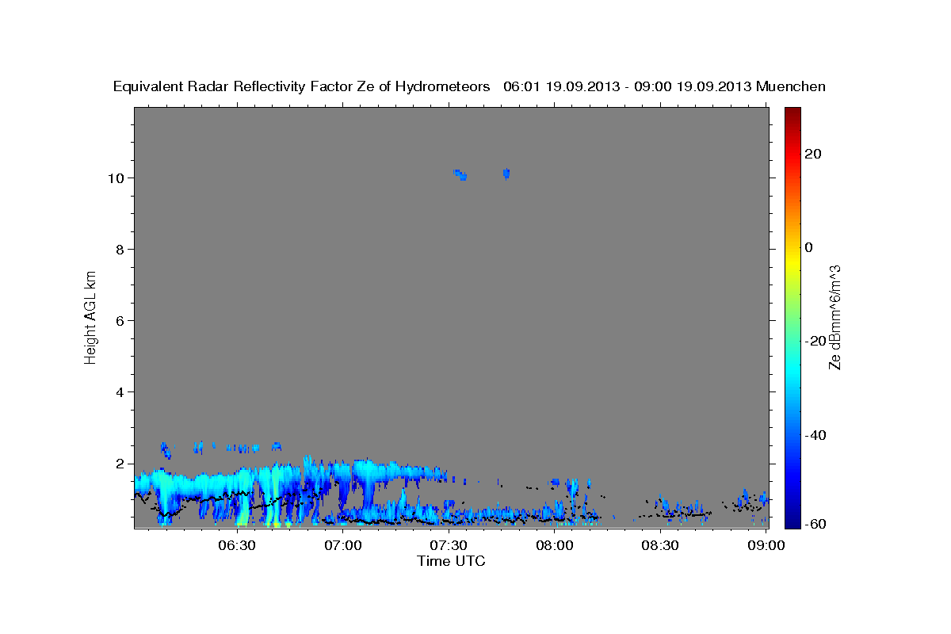Image resolution: width=951 pixels, height=634 pixels.
Task: Click the '06:30' time tick label
Action: (x=237, y=545)
